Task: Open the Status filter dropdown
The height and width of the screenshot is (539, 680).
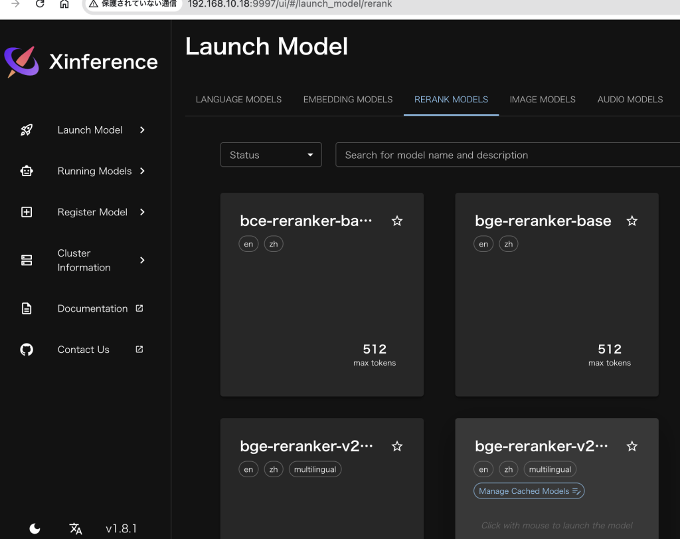Action: coord(271,155)
